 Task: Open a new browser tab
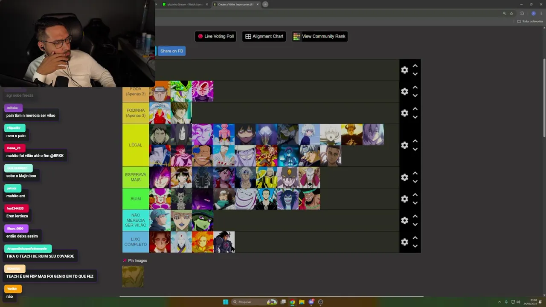[x=265, y=4]
